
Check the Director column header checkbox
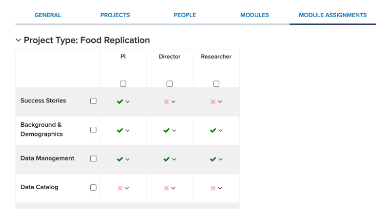169,84
